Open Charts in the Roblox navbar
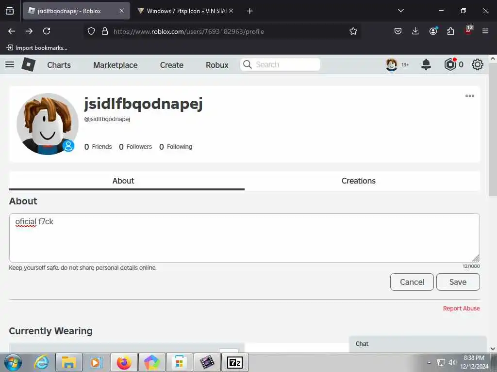The width and height of the screenshot is (497, 372). click(59, 65)
